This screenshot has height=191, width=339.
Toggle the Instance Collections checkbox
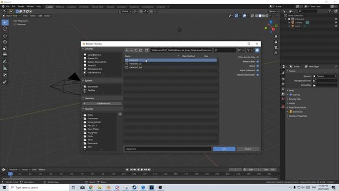257,75
